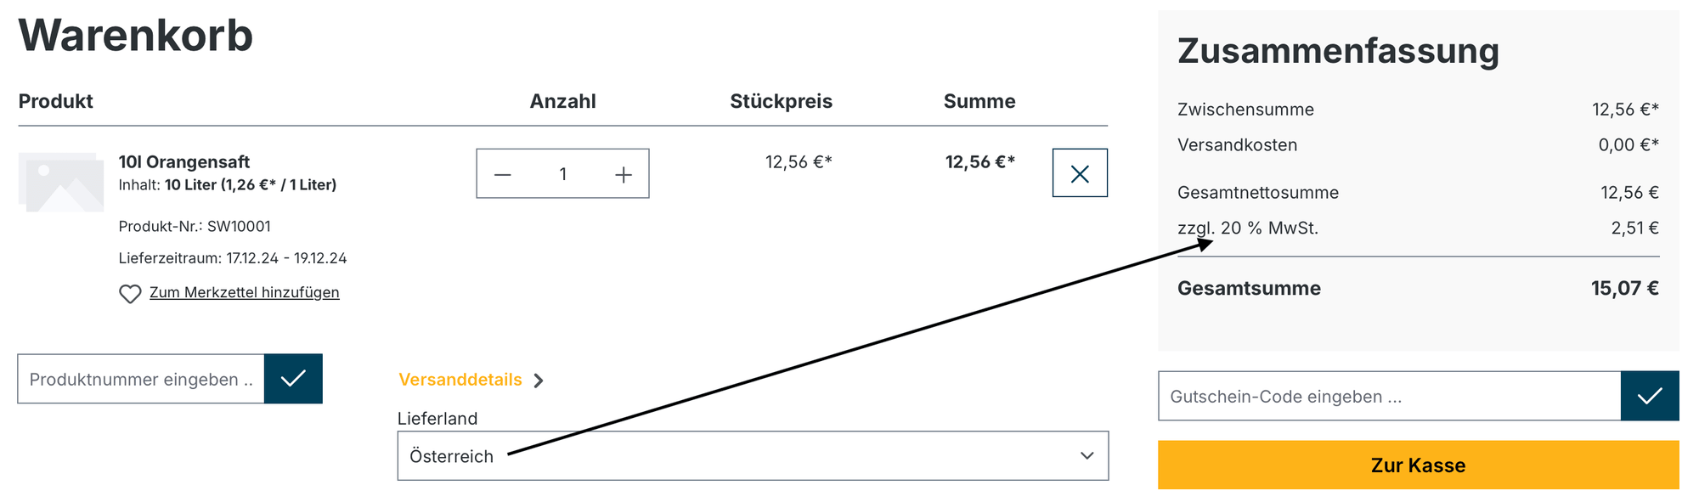Select Österreich as delivery country
Screen dimensions: 1699x502
point(753,455)
